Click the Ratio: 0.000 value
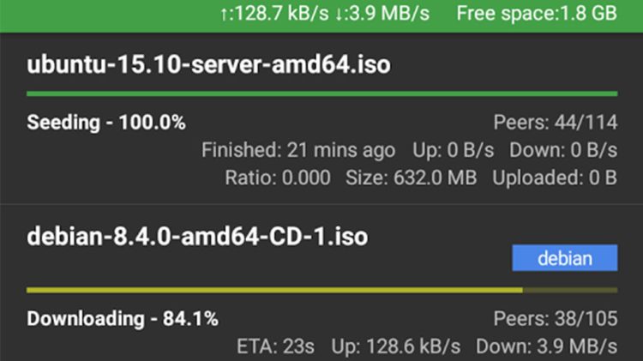 (x=277, y=178)
